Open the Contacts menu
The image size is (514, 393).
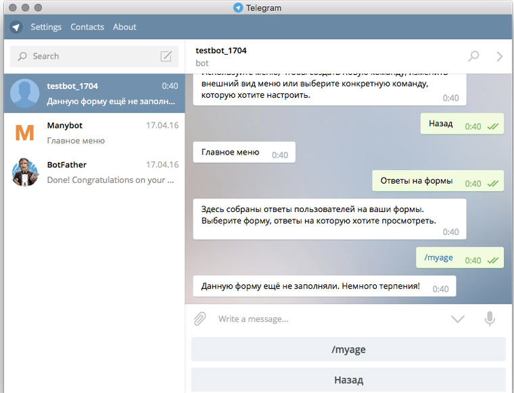point(87,27)
